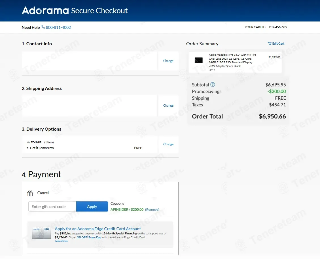Click the Taxes $454.71 value
The width and height of the screenshot is (320, 259).
tap(277, 105)
